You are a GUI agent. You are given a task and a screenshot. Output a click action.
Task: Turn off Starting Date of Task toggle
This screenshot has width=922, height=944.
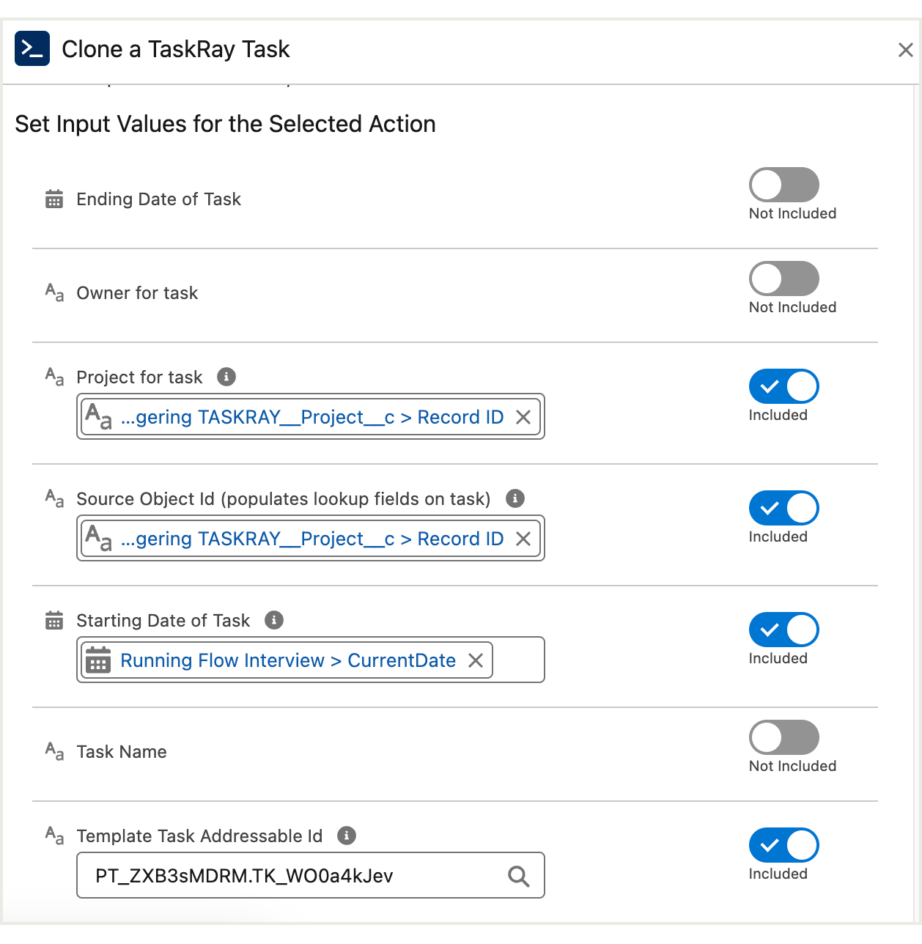click(783, 630)
